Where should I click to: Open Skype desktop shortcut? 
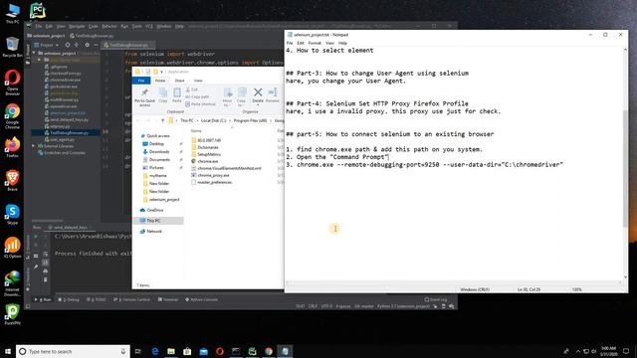(x=12, y=215)
